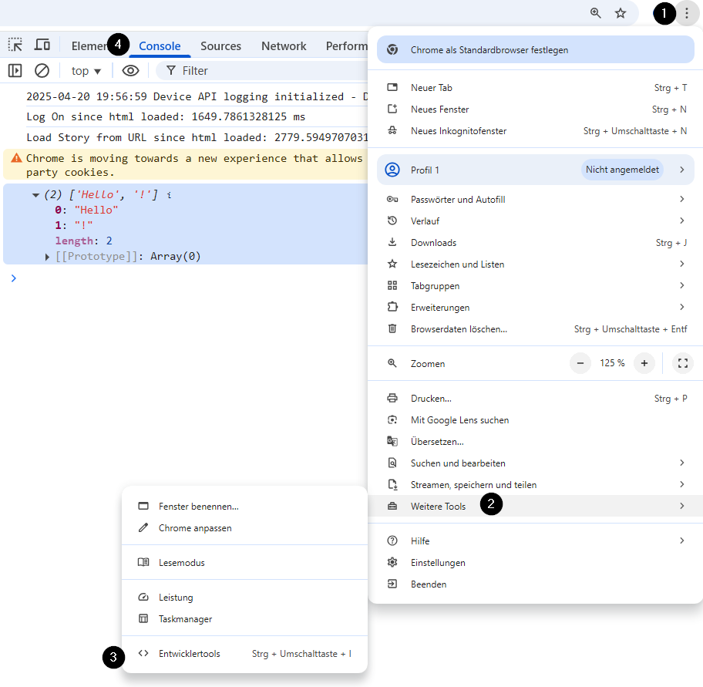703x687 pixels.
Task: Open the Profil 1 submenu
Action: pyautogui.click(x=535, y=170)
